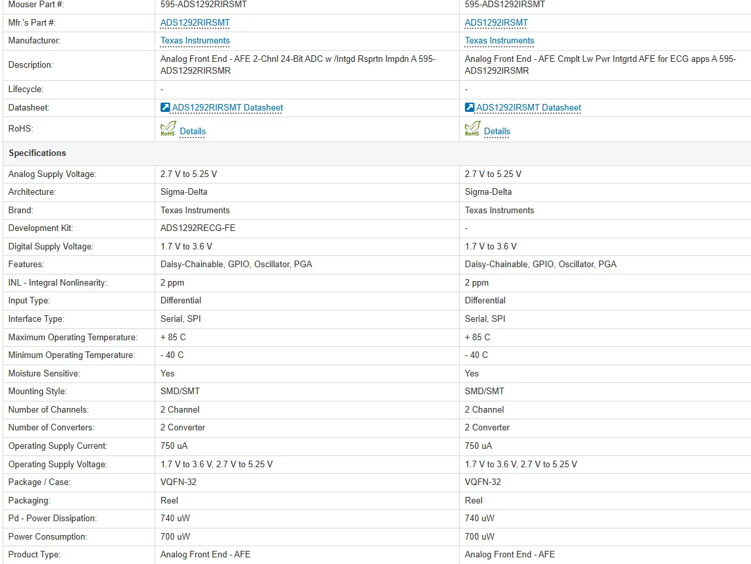The width and height of the screenshot is (751, 564).
Task: Select ADS1292RIRSMT description text
Action: (298, 64)
